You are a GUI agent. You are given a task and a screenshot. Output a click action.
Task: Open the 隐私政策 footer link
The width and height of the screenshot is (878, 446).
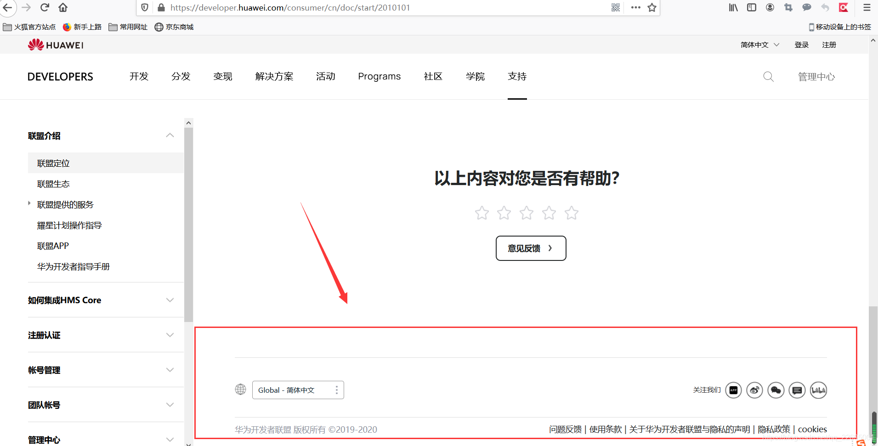[x=774, y=429]
